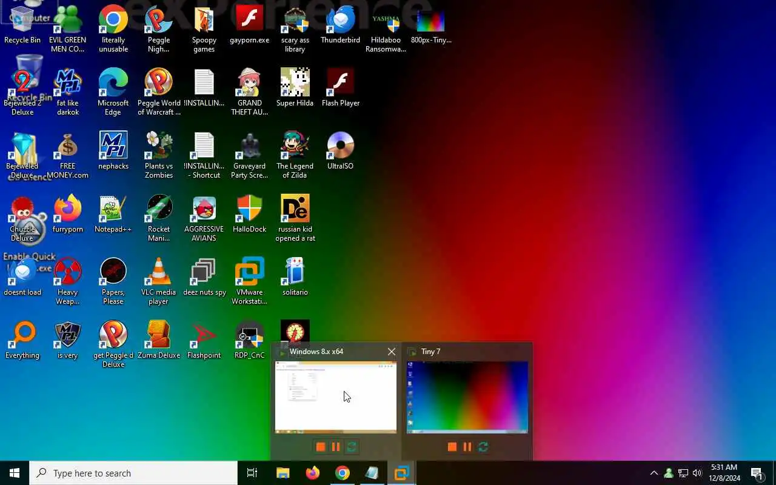Select Peggle World of Warcraft icon
This screenshot has width=776, height=485.
[x=159, y=92]
